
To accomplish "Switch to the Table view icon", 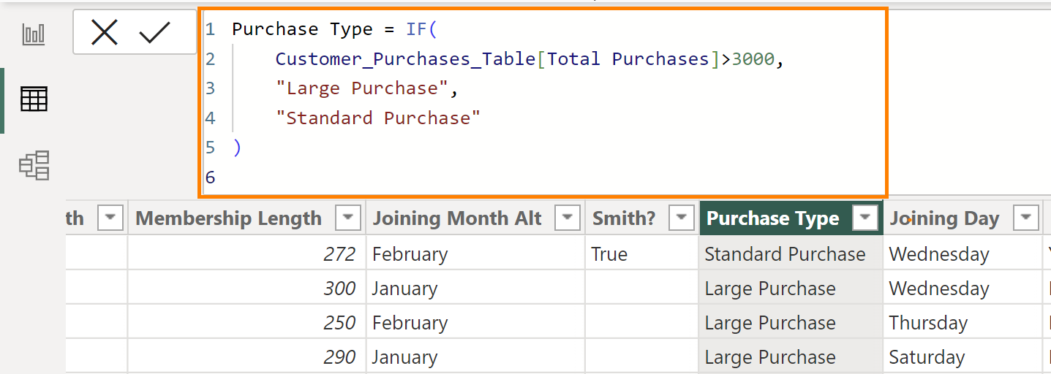I will (x=34, y=99).
